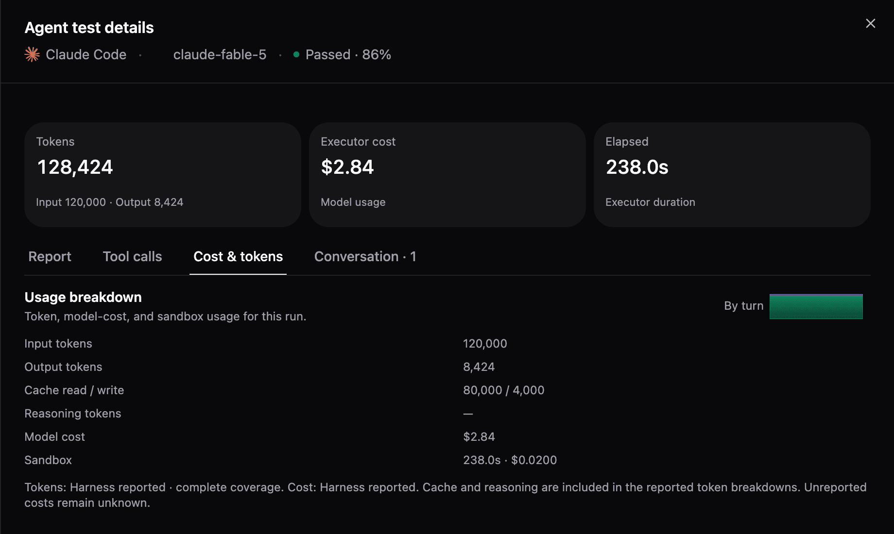Click the Reasoning tokens dash value
This screenshot has height=534, width=894.
pos(468,414)
